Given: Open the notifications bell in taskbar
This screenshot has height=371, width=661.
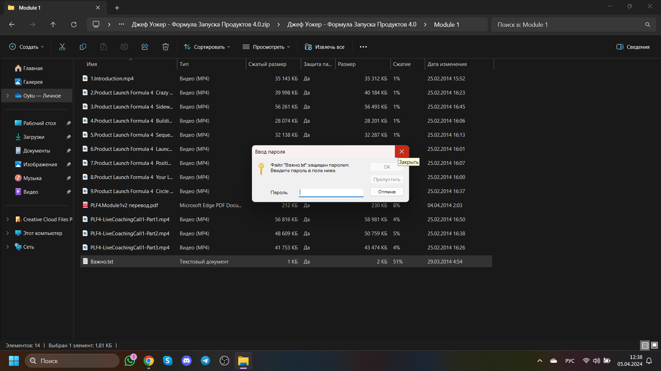Looking at the screenshot, I should pyautogui.click(x=649, y=361).
